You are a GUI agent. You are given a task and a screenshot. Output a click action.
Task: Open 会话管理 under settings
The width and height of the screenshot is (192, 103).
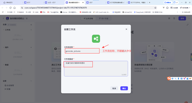coord(9,86)
